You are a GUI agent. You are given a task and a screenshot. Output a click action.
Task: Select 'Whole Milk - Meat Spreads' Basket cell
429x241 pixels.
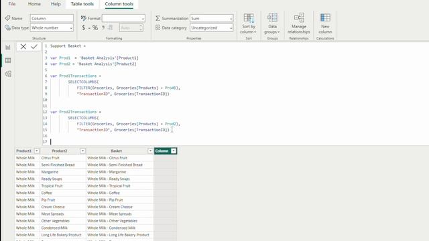[120, 214]
